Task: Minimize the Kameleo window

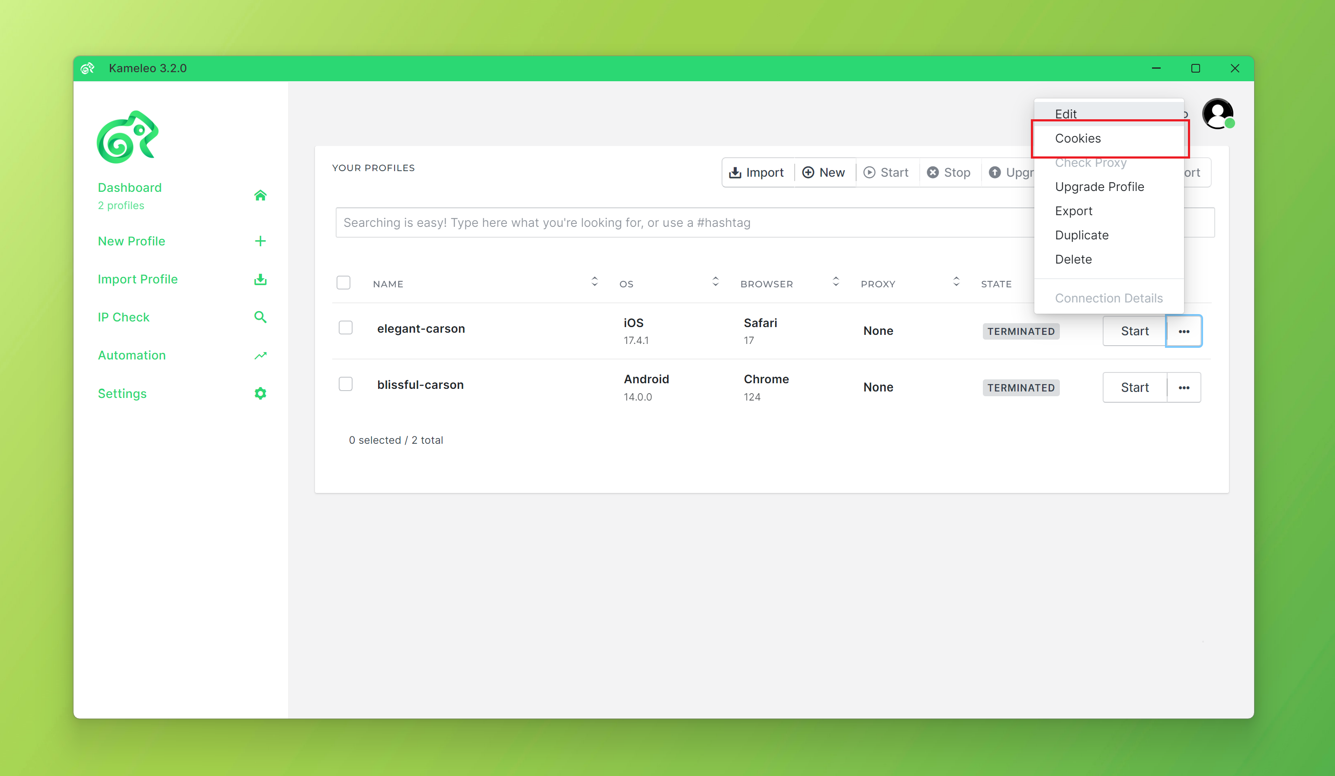Action: point(1156,68)
